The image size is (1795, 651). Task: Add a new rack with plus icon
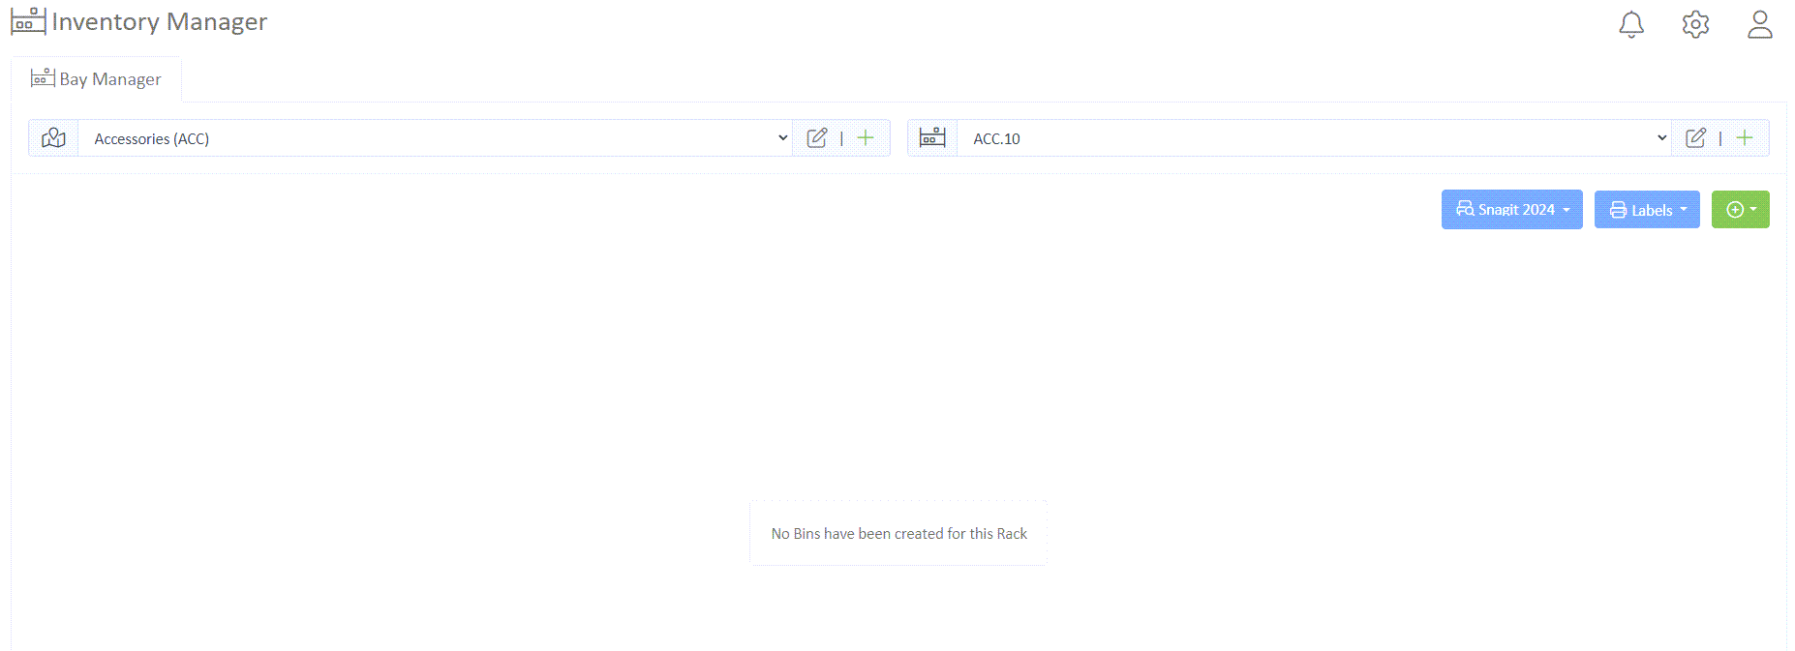(1745, 138)
